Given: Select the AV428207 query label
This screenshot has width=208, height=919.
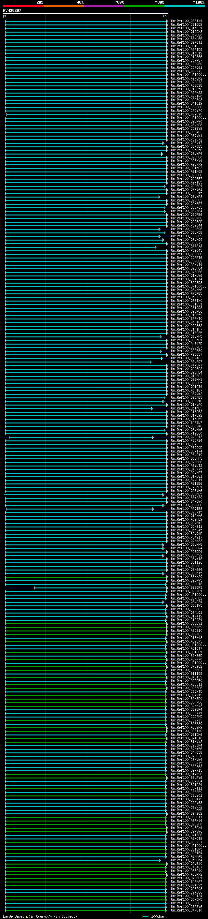Looking at the screenshot, I should point(12,11).
